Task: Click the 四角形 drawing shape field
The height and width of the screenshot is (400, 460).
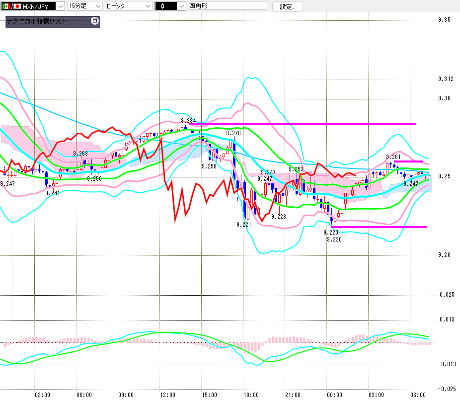Action: [228, 6]
